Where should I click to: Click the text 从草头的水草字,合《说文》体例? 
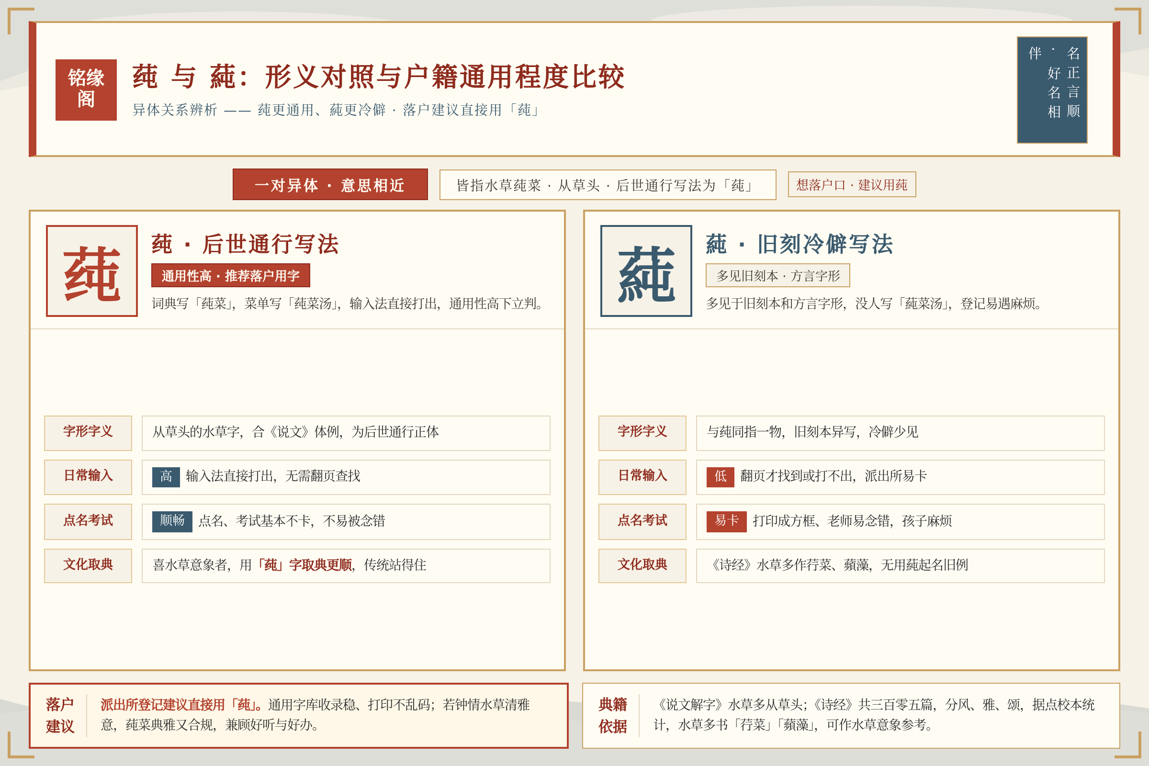click(295, 432)
